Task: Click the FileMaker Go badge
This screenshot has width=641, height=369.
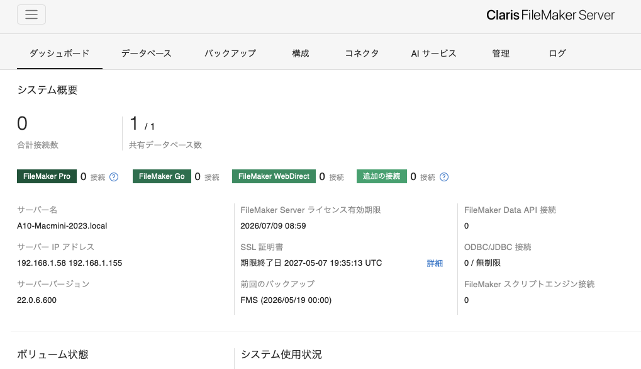Action: (162, 176)
